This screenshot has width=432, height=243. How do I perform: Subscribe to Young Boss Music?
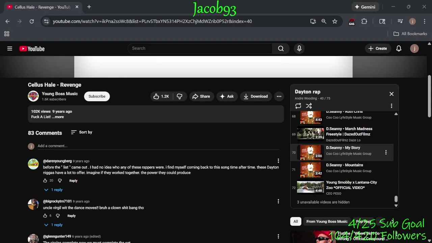click(x=97, y=96)
